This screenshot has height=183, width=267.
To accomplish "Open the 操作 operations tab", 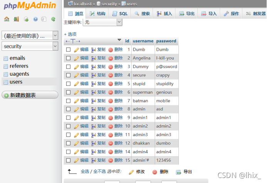I will pos(231,13).
